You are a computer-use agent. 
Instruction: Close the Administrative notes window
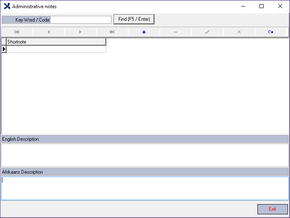[x=280, y=6]
